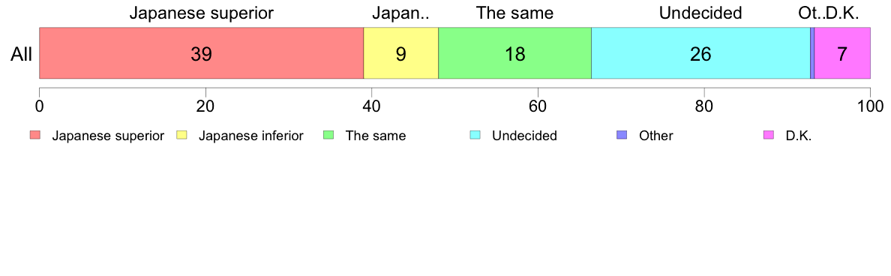
Task: Click the 'Japanese inferior' legend text
Action: click(251, 136)
